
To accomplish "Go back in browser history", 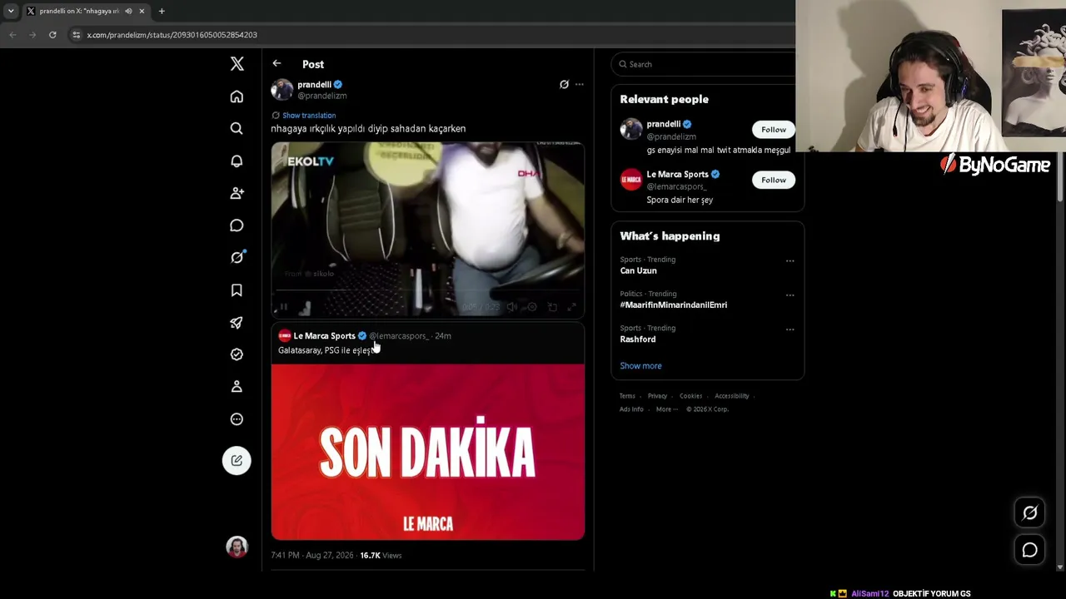I will 12,35.
